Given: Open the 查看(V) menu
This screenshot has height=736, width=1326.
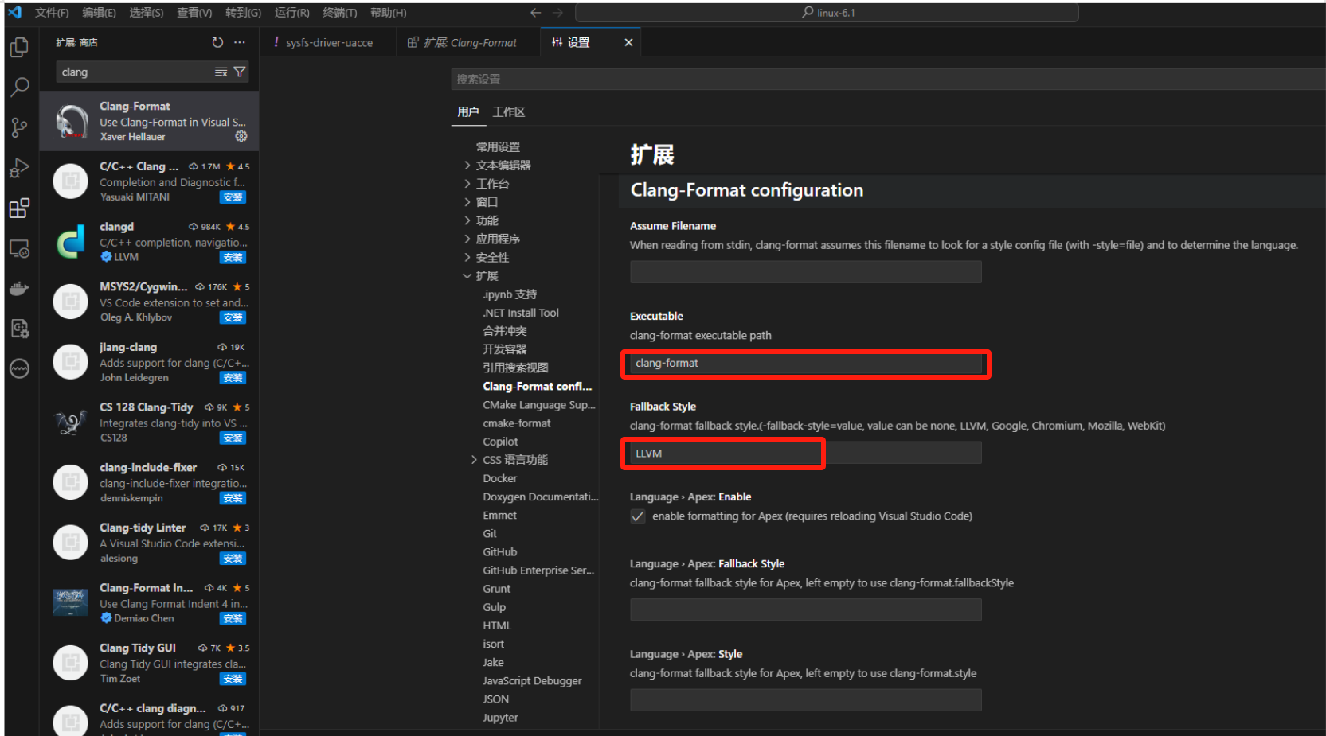Looking at the screenshot, I should pyautogui.click(x=194, y=13).
